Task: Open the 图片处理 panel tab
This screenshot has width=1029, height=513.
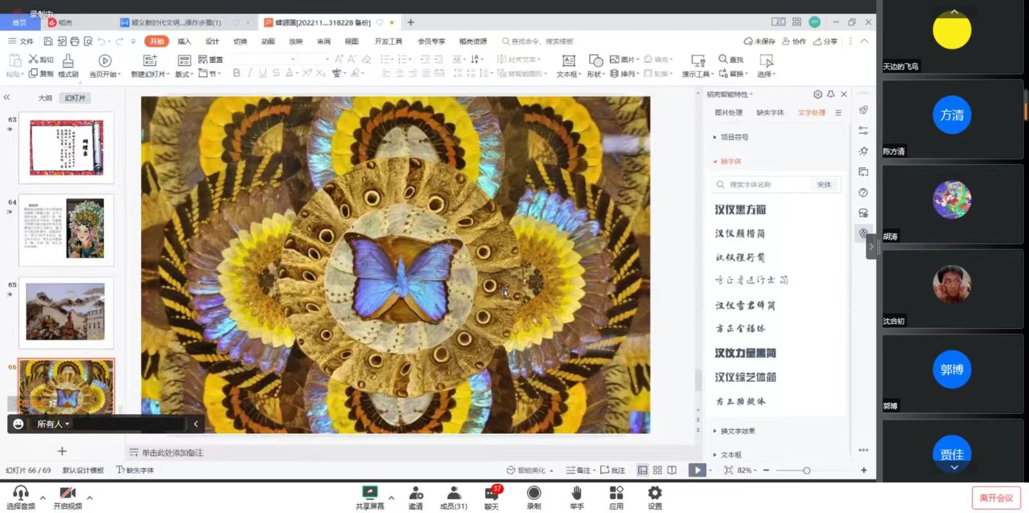Action: pos(728,113)
